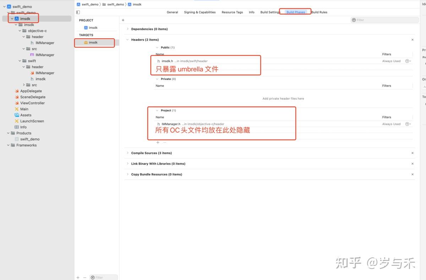426x280 pixels.
Task: Click the add files plus icon at navigator bottom
Action: [78, 278]
